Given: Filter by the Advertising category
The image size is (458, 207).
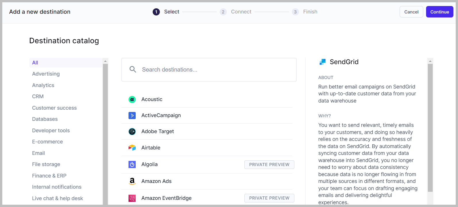Looking at the screenshot, I should tap(46, 74).
